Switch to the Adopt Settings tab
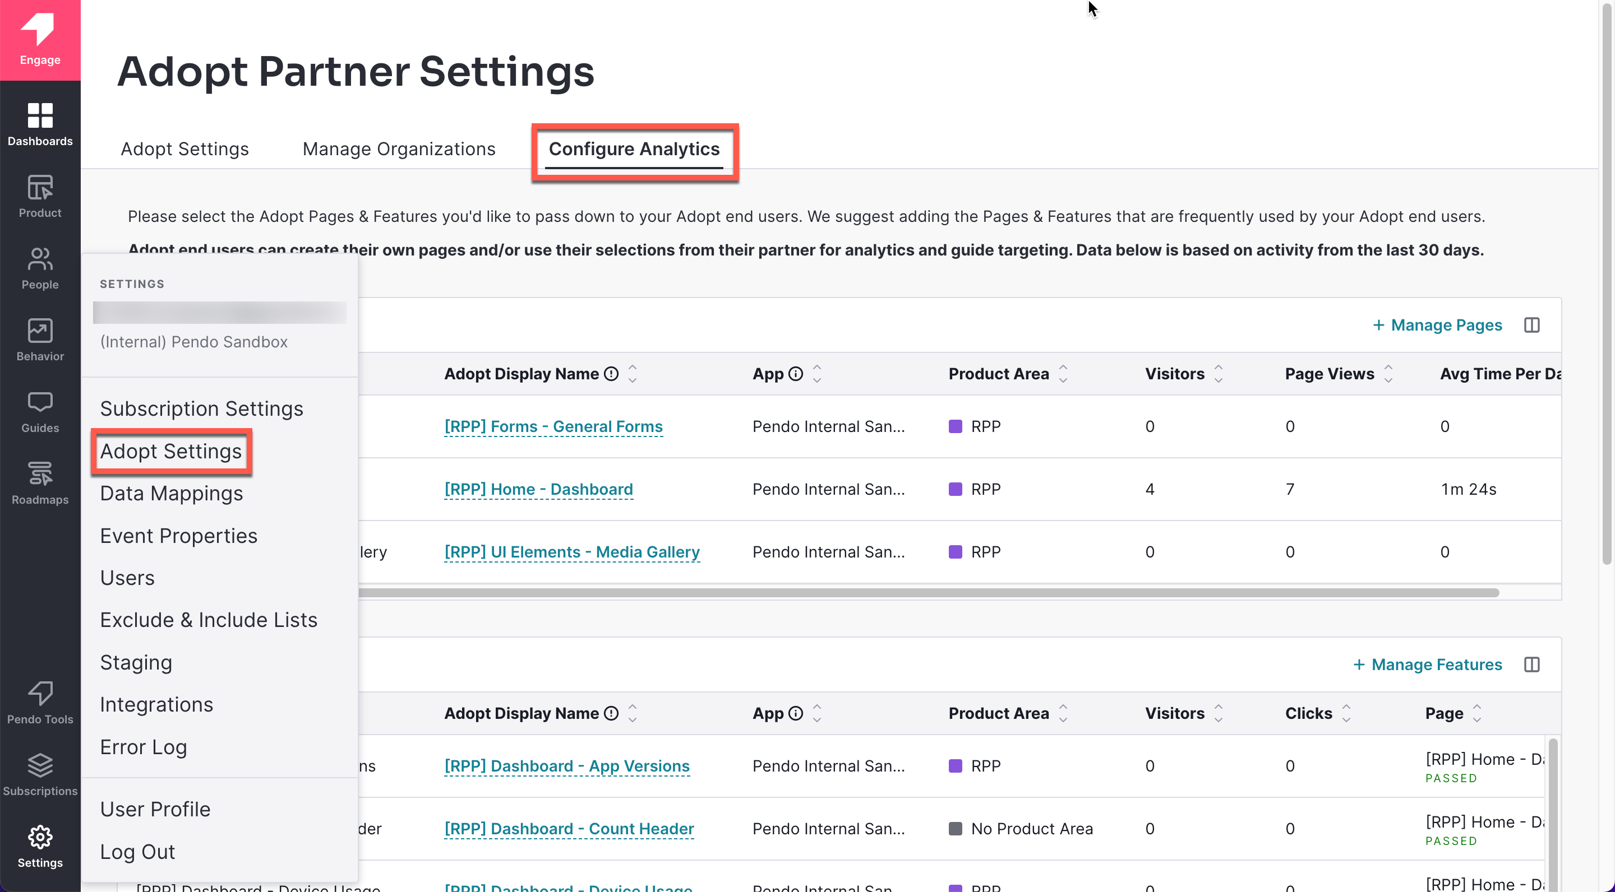1615x892 pixels. 184,149
